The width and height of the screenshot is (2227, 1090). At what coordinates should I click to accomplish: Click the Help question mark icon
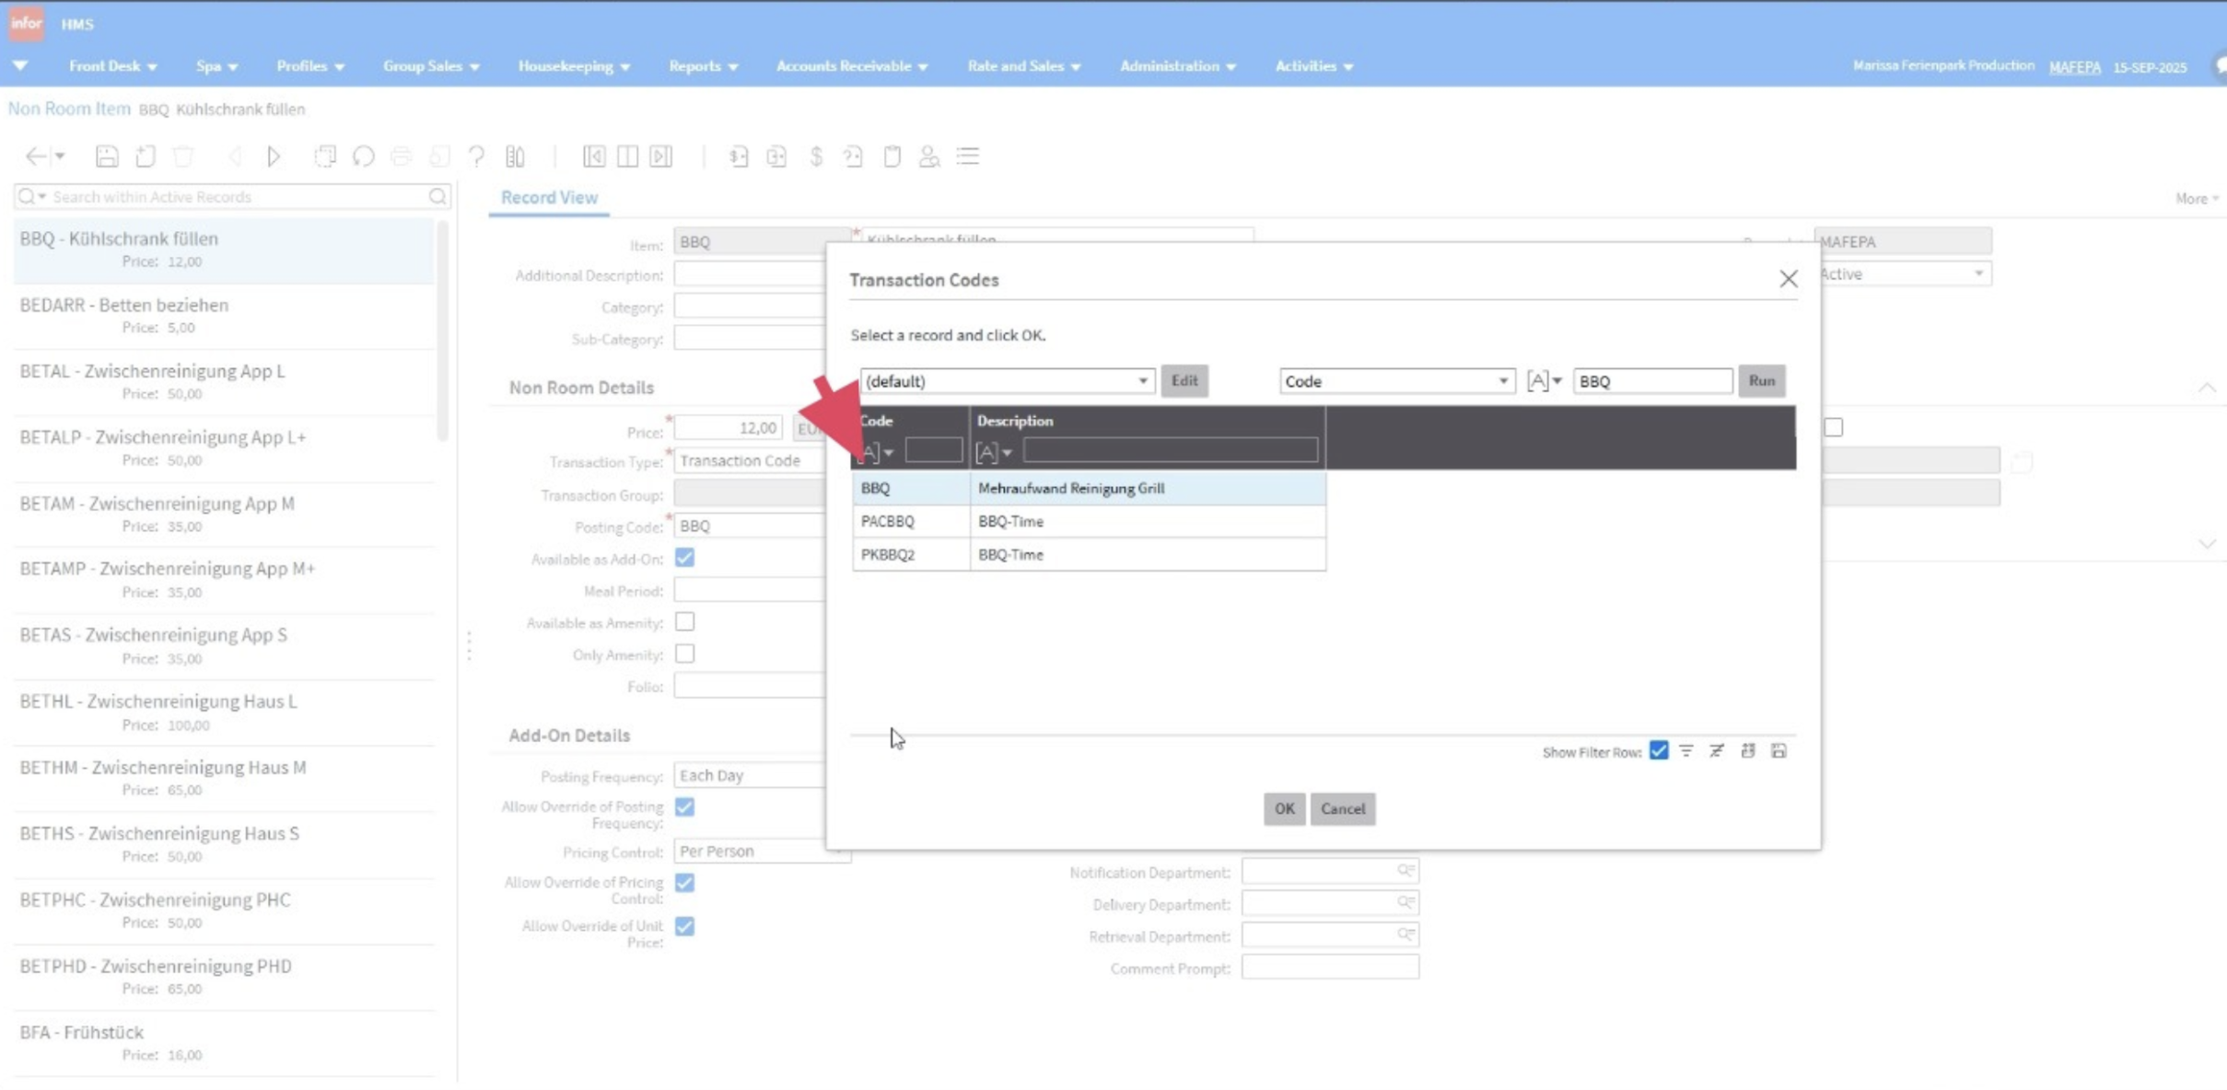coord(476,157)
